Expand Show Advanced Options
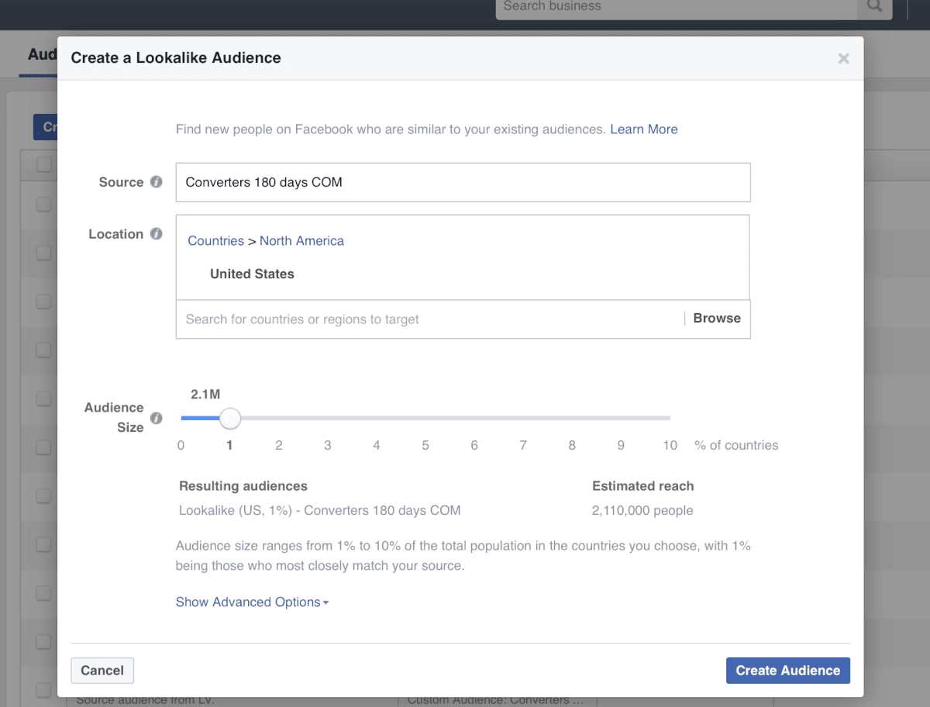The image size is (930, 707). pos(252,602)
